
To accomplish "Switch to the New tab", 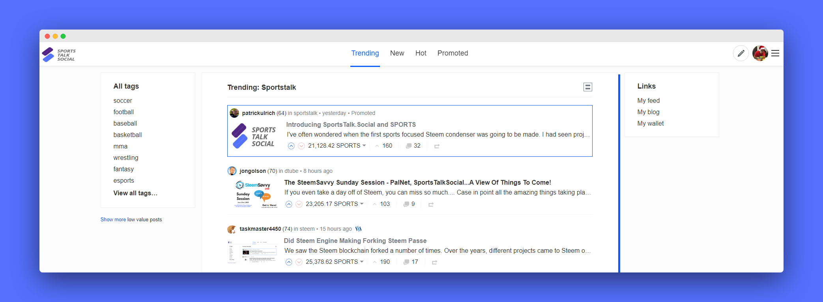I will 397,53.
